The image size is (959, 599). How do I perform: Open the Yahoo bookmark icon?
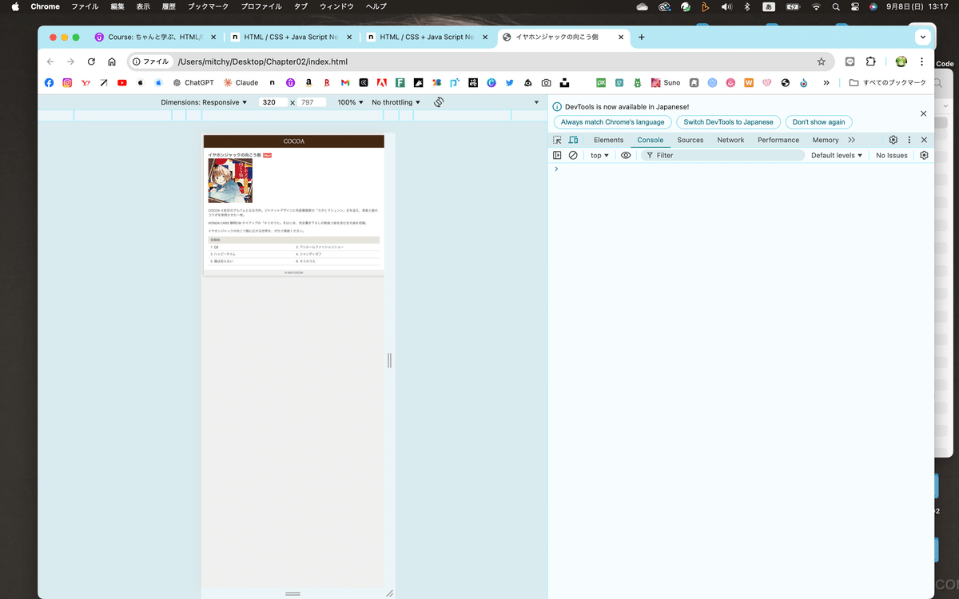coord(86,82)
